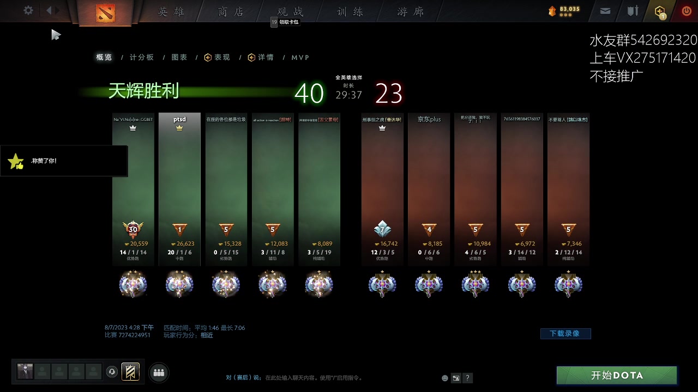Open the armory icon in top bar
698x392 pixels.
click(633, 11)
